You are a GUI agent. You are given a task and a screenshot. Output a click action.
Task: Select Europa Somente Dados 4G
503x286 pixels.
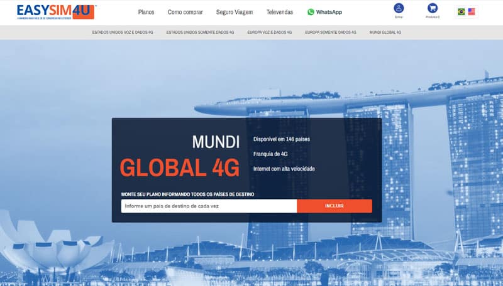coord(331,33)
